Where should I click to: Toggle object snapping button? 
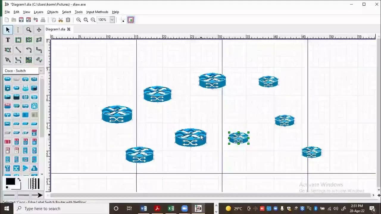click(131, 20)
